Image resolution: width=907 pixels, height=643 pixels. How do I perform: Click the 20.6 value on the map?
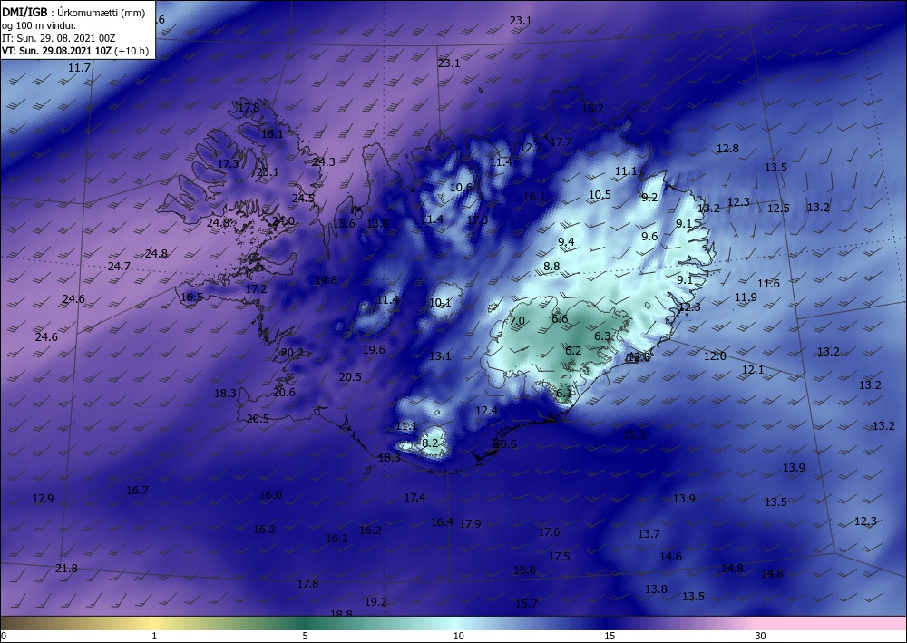284,392
